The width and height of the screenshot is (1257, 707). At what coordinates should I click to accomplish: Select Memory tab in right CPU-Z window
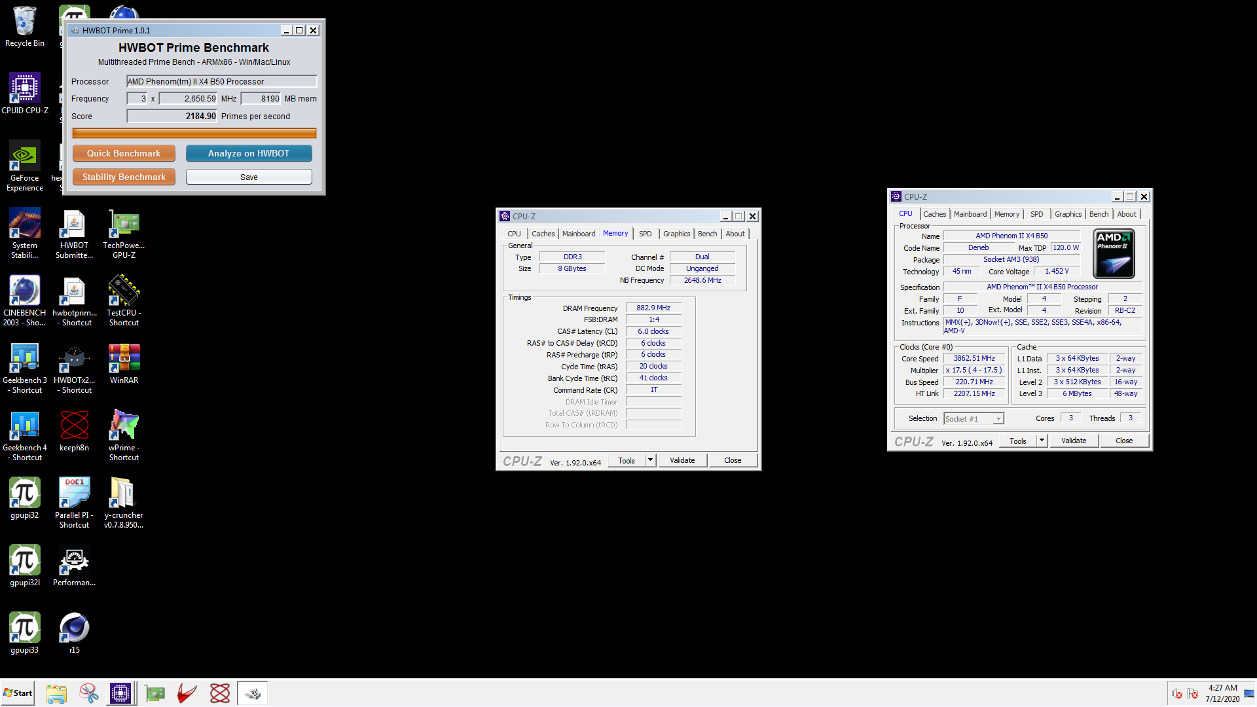(x=1006, y=214)
